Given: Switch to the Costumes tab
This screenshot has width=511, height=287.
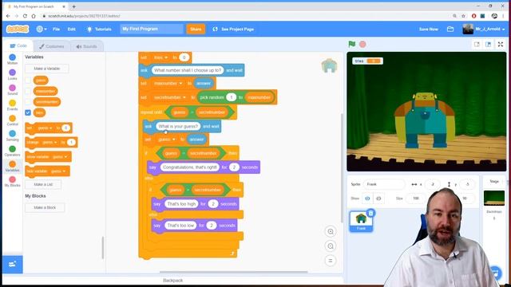Looking at the screenshot, I should pos(52,46).
